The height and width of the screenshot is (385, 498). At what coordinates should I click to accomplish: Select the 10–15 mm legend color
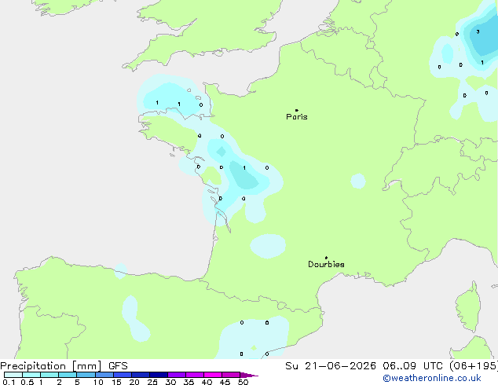pos(104,375)
